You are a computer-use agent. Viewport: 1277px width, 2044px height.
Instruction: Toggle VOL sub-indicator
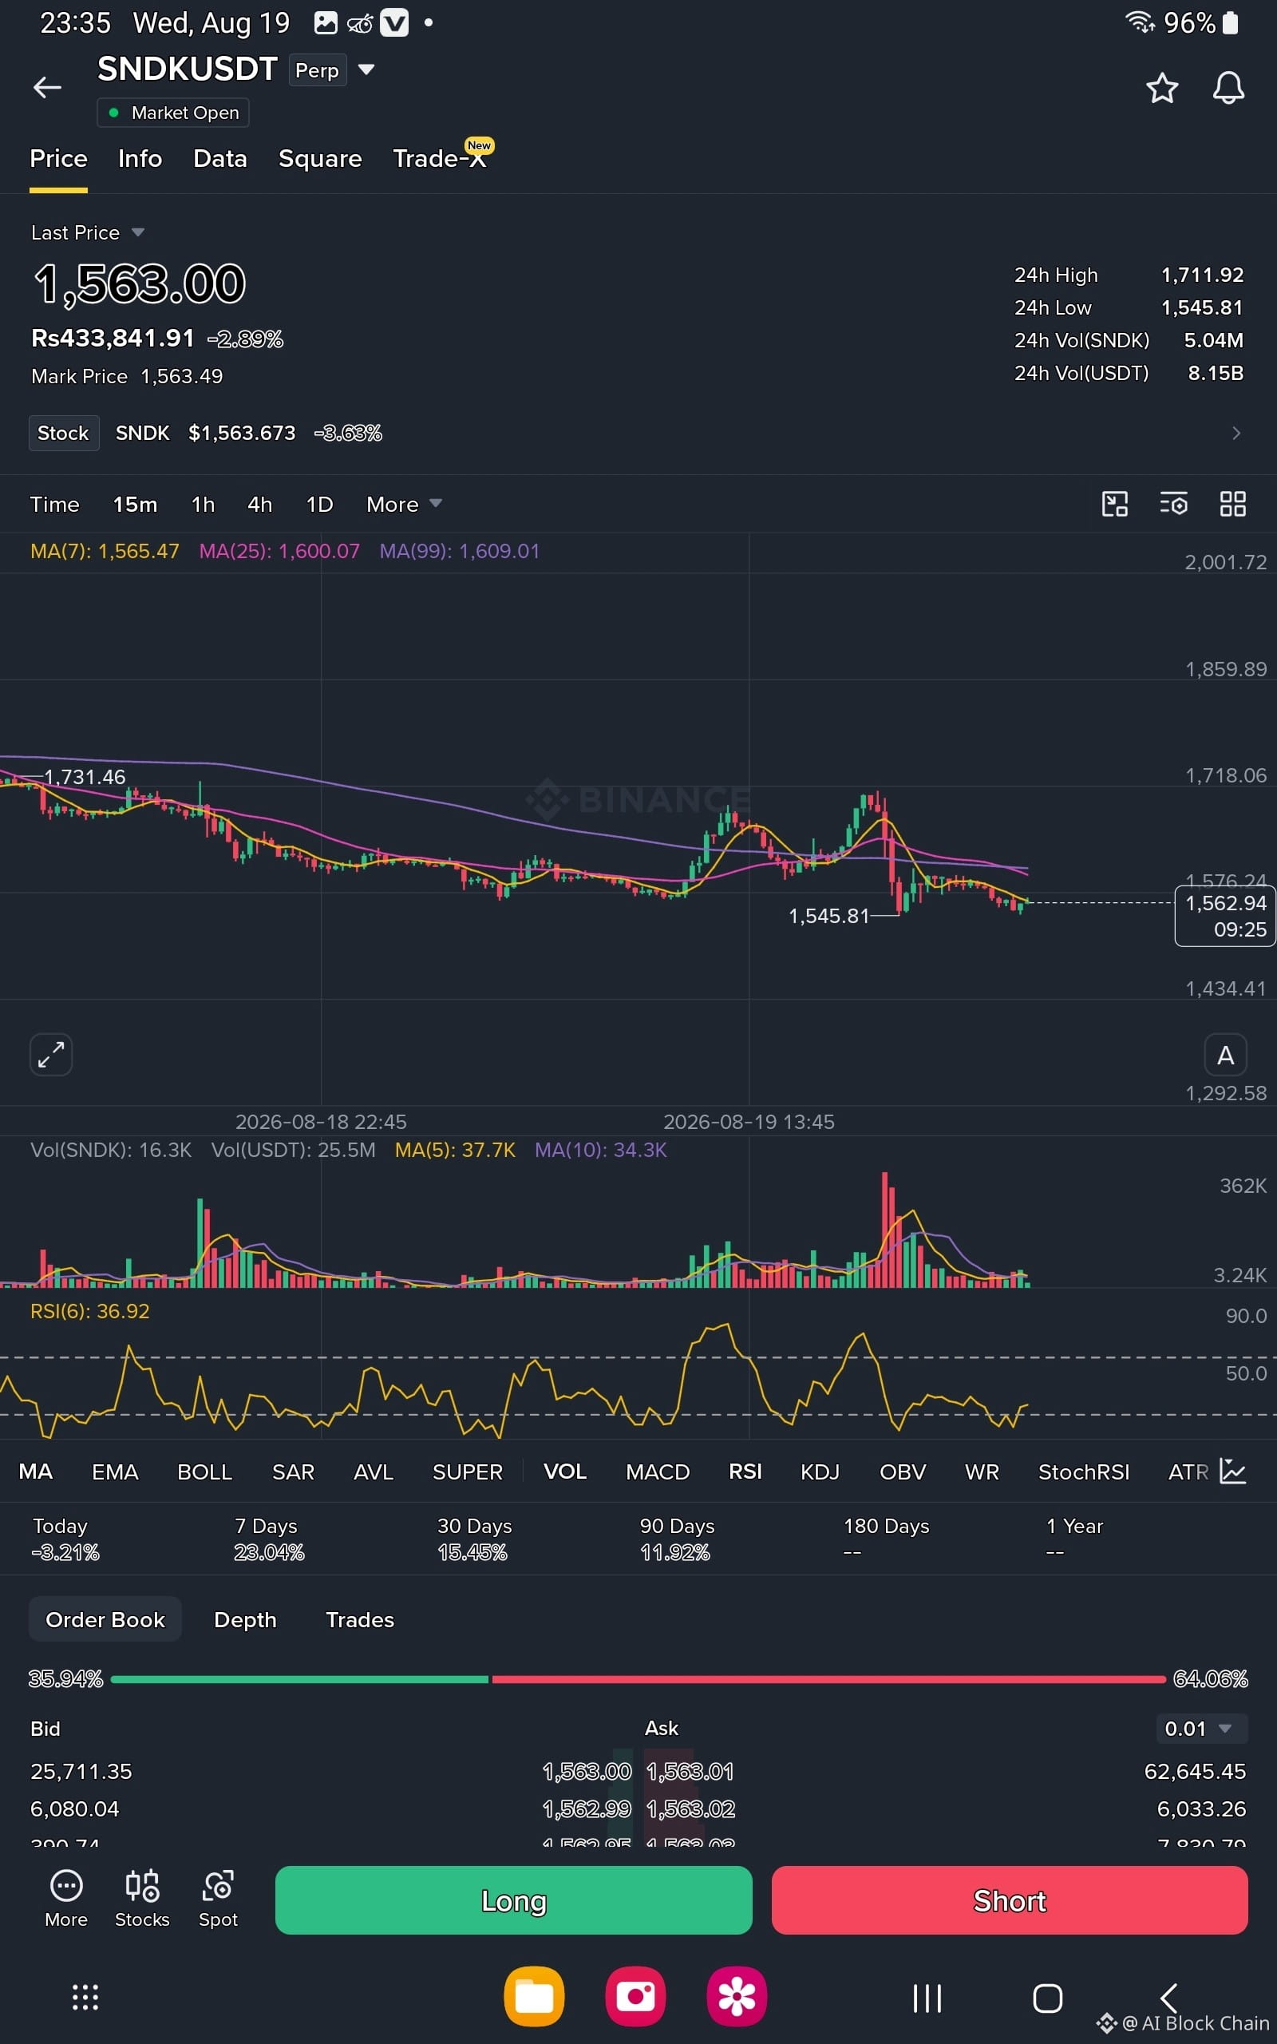(565, 1472)
